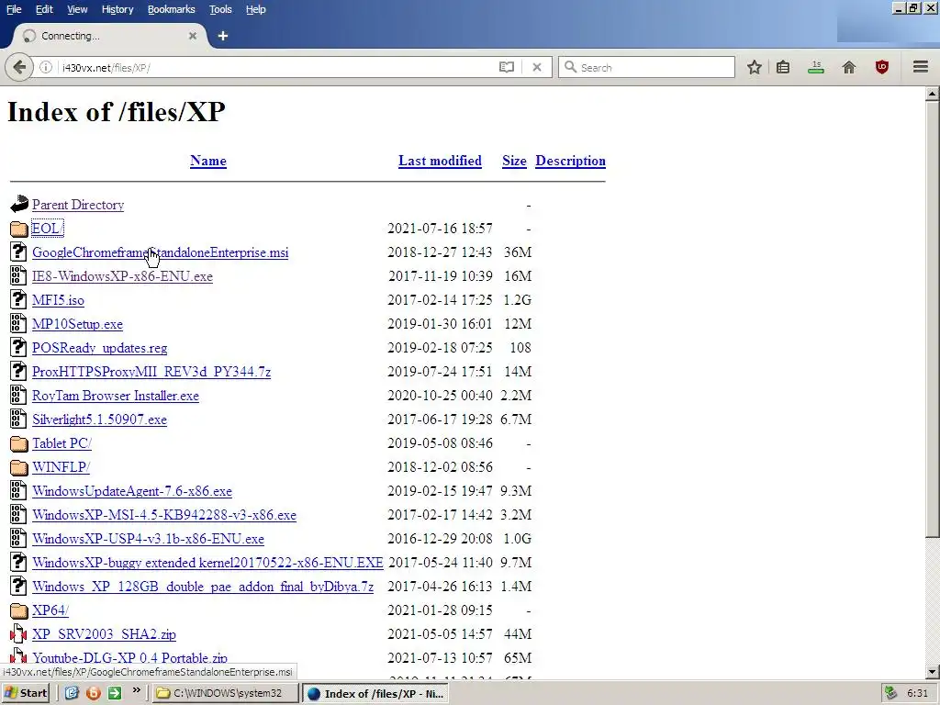940x705 pixels.
Task: Close the Connecting tab
Action: [x=193, y=36]
